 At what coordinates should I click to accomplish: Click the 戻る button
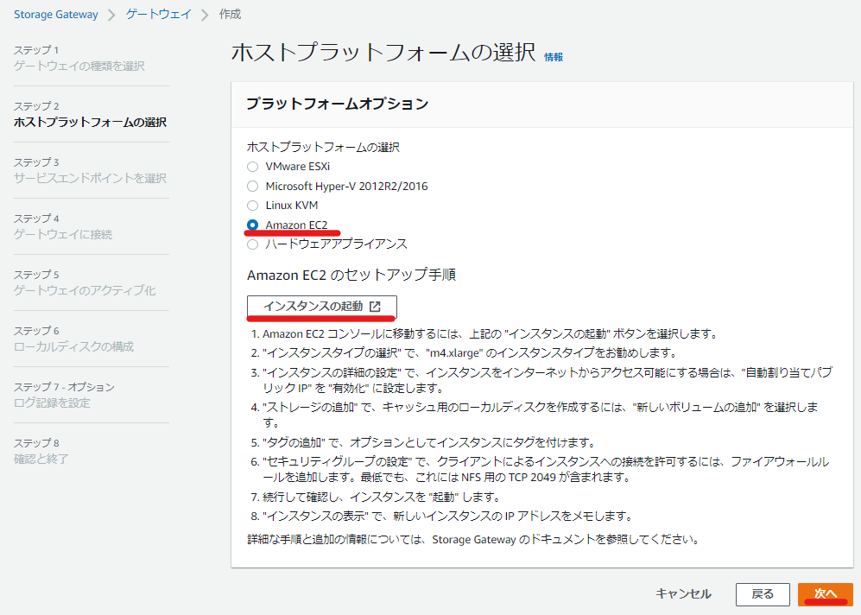(763, 594)
